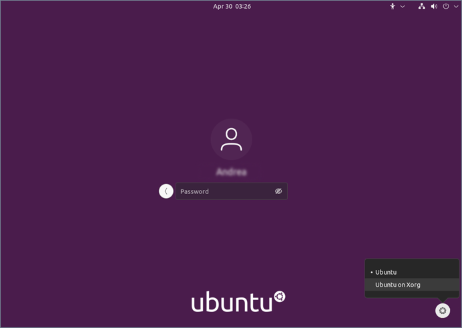This screenshot has height=328, width=462.
Task: Open the date shown as Apr 30
Action: click(222, 6)
